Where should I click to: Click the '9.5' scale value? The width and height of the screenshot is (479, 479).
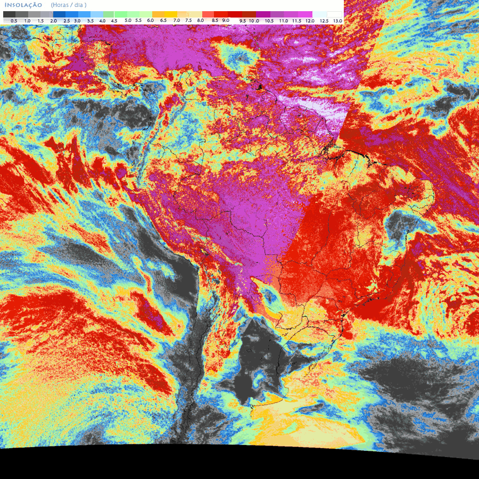tap(243, 21)
